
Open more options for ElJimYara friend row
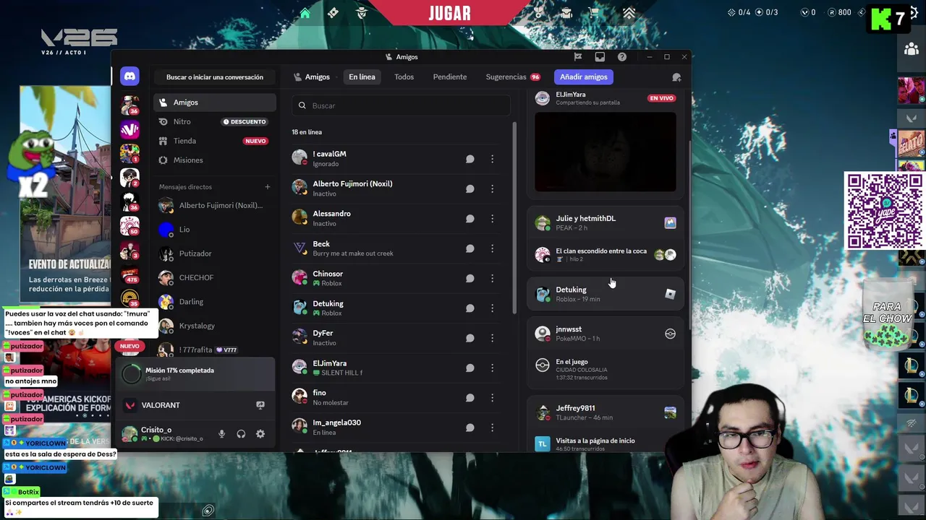tap(493, 368)
